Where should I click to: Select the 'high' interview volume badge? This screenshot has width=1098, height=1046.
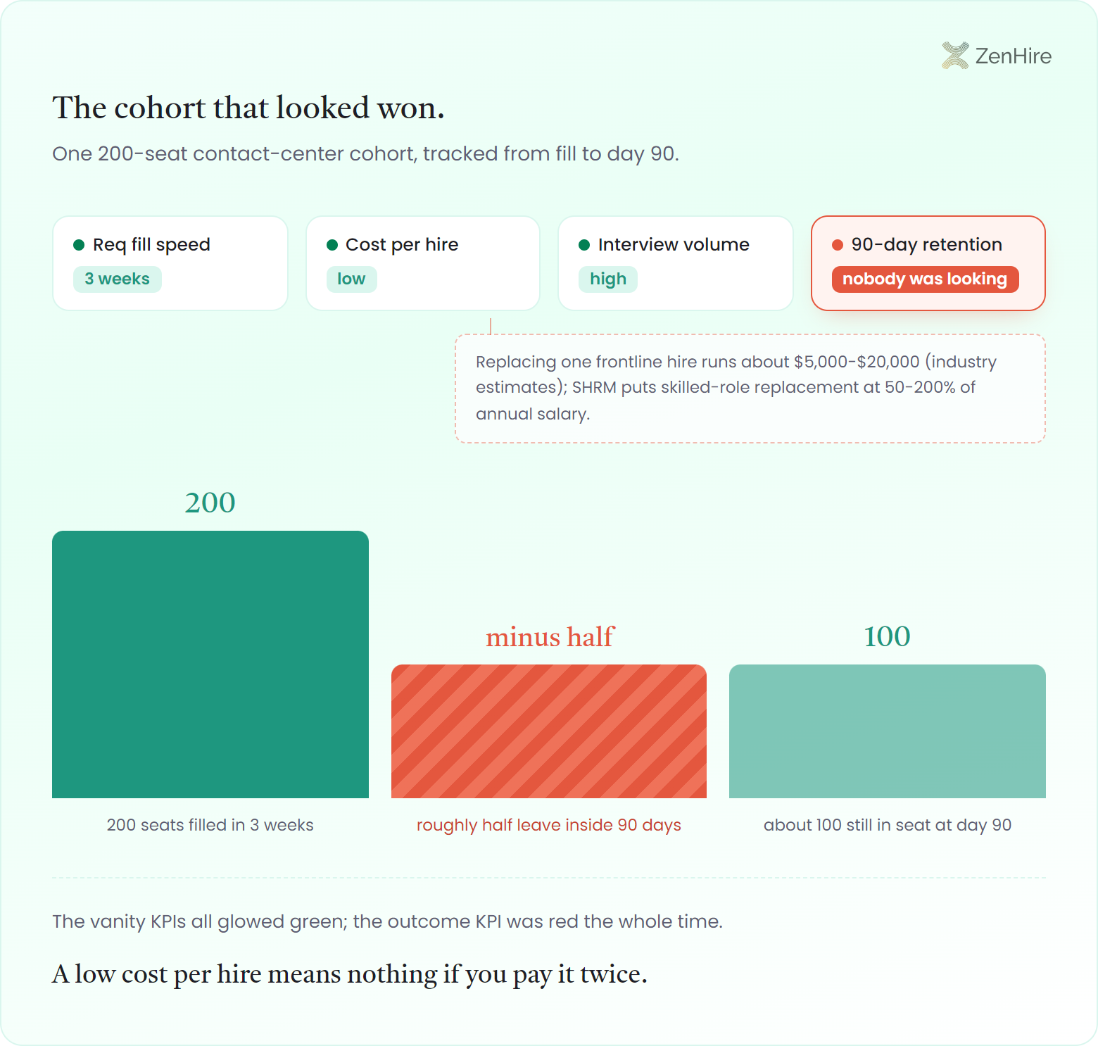click(x=608, y=279)
